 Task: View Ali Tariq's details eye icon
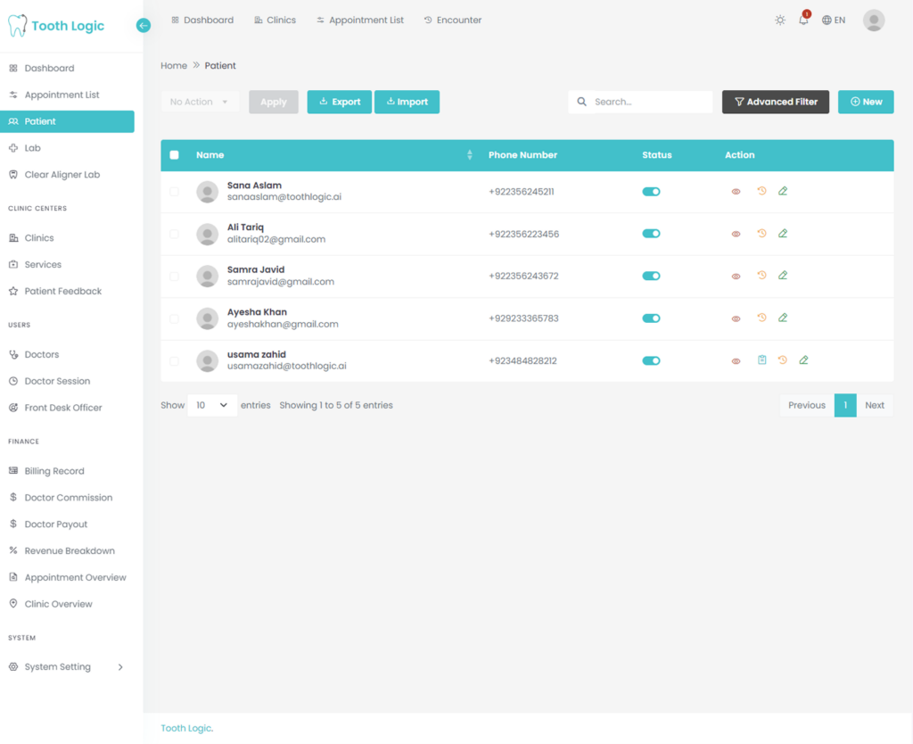click(x=736, y=235)
